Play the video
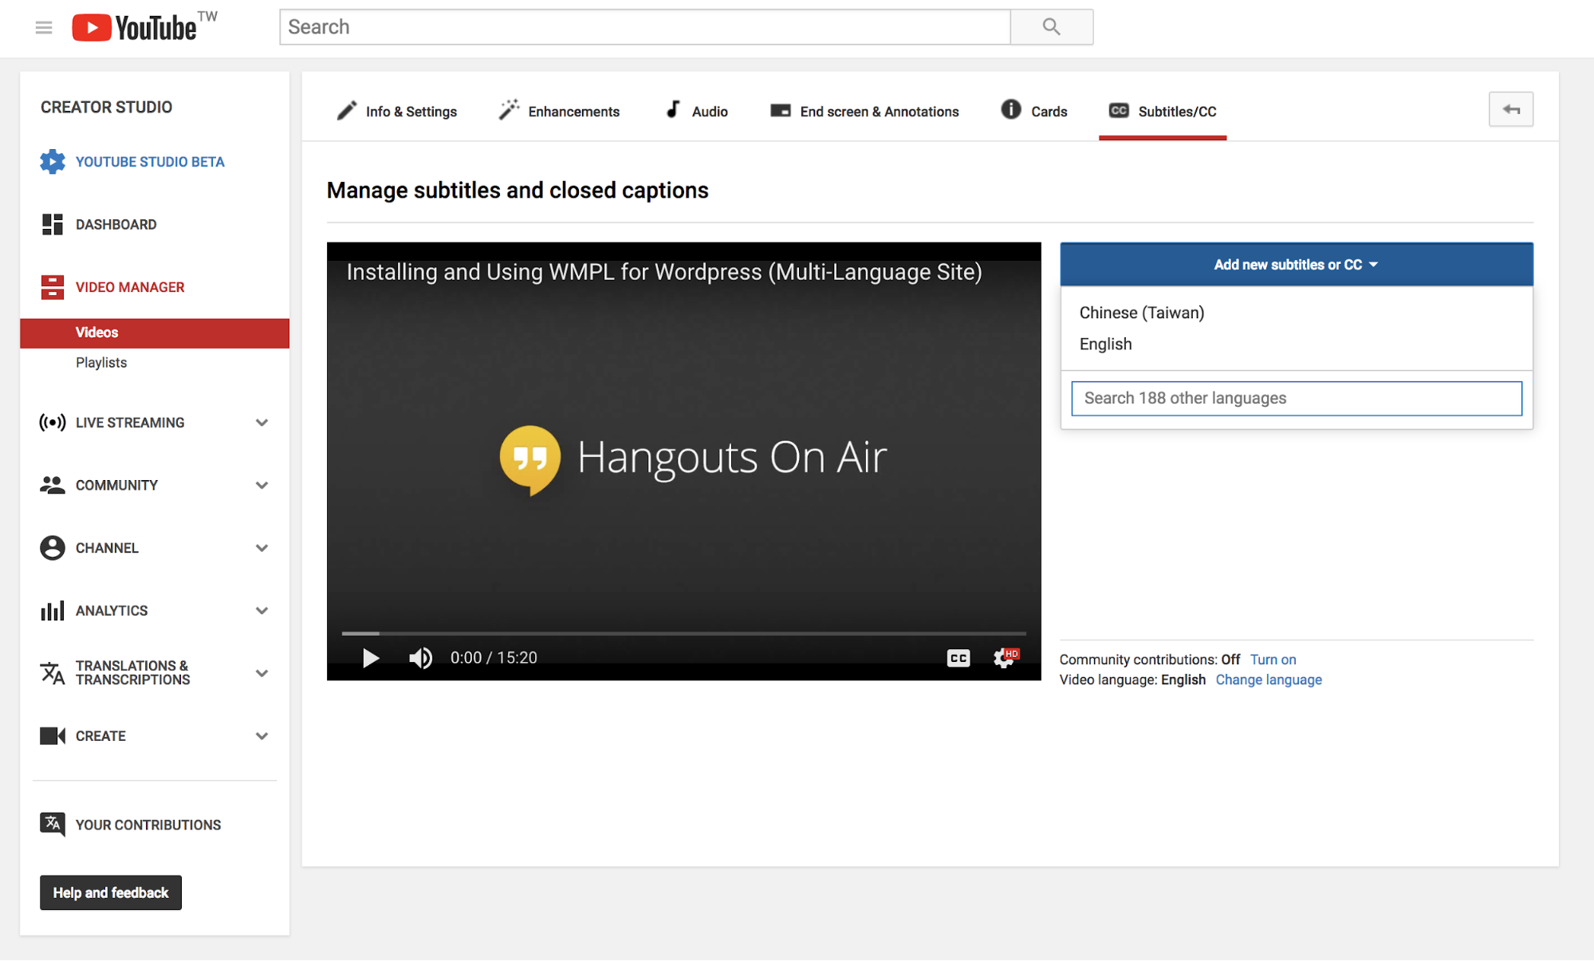The image size is (1594, 961). coord(370,658)
